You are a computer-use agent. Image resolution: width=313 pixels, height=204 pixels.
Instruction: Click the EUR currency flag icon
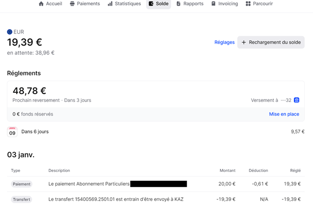pos(9,32)
